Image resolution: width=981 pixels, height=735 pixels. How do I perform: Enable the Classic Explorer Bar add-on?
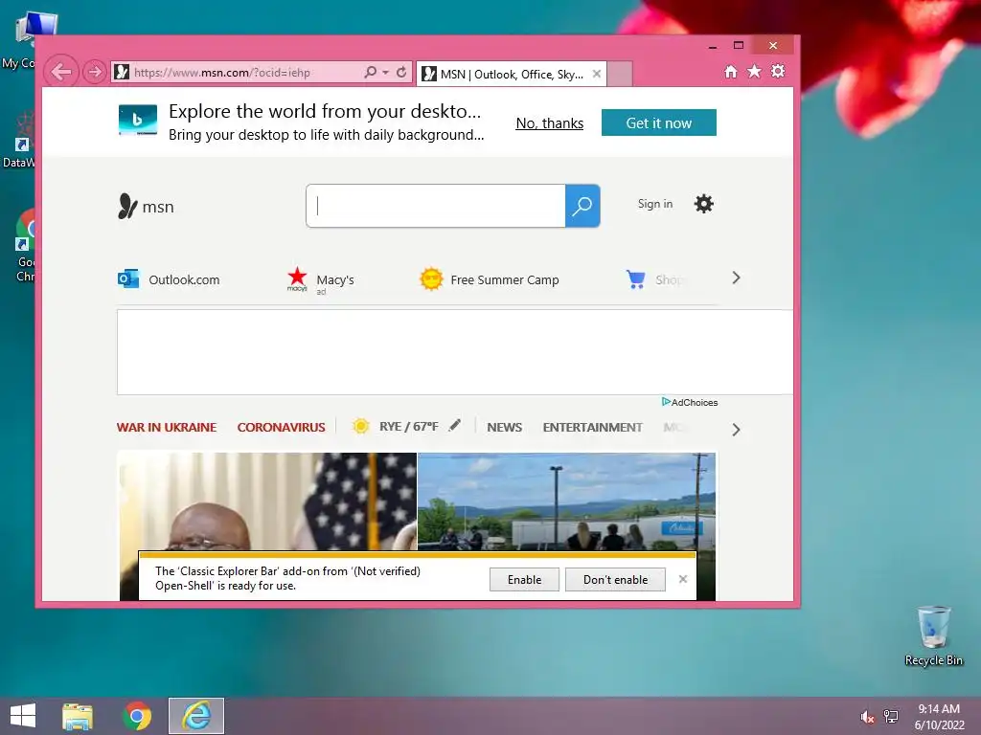[x=524, y=579]
